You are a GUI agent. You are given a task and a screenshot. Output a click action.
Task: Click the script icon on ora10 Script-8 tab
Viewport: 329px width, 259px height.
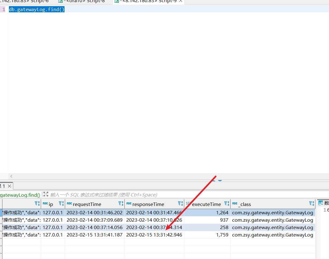60,1
